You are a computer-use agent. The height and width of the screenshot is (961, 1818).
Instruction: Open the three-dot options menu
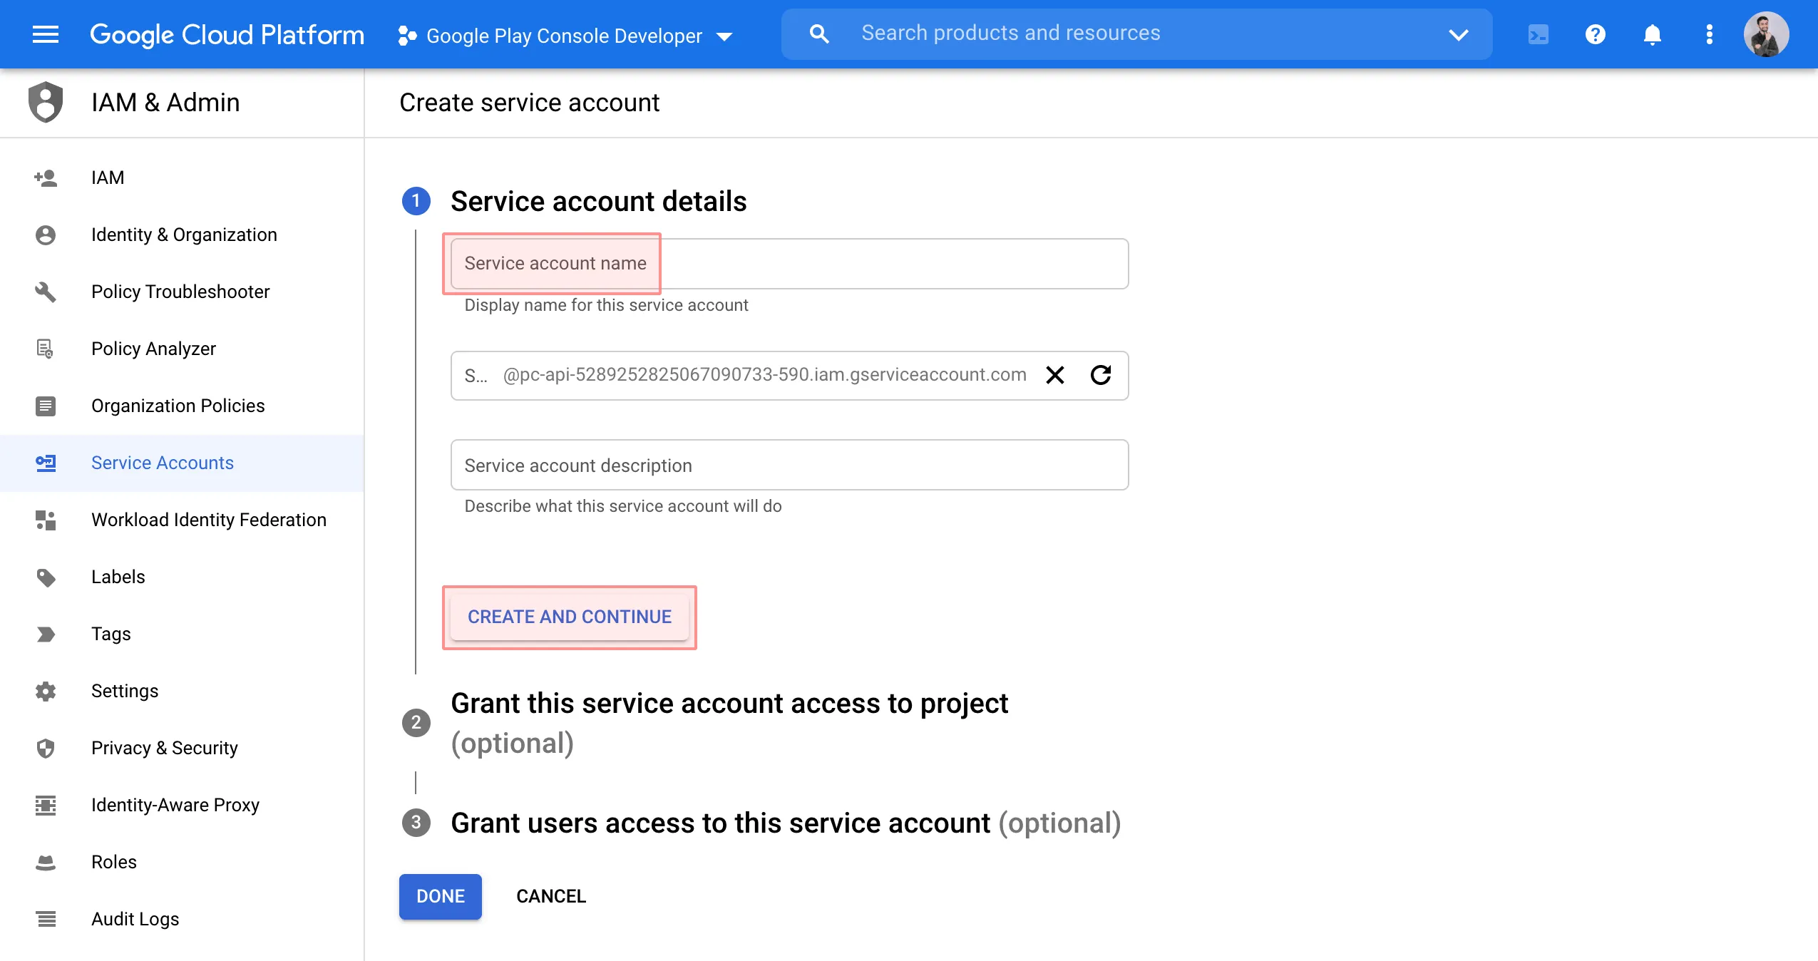point(1709,34)
